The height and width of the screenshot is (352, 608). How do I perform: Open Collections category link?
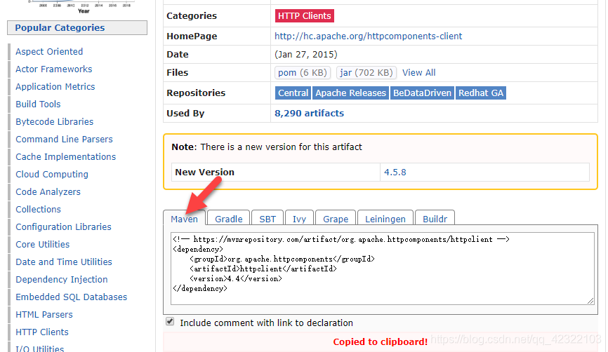(38, 209)
